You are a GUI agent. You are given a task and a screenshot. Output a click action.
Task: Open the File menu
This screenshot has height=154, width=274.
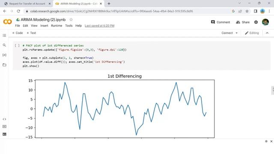18,26
